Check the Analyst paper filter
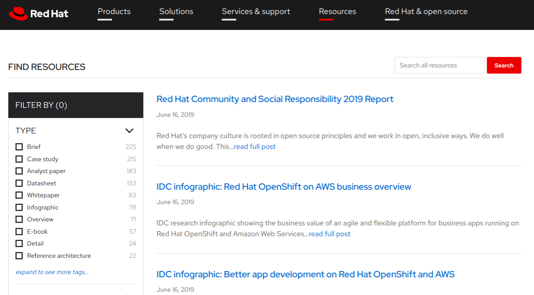The height and width of the screenshot is (295, 534). [x=19, y=171]
